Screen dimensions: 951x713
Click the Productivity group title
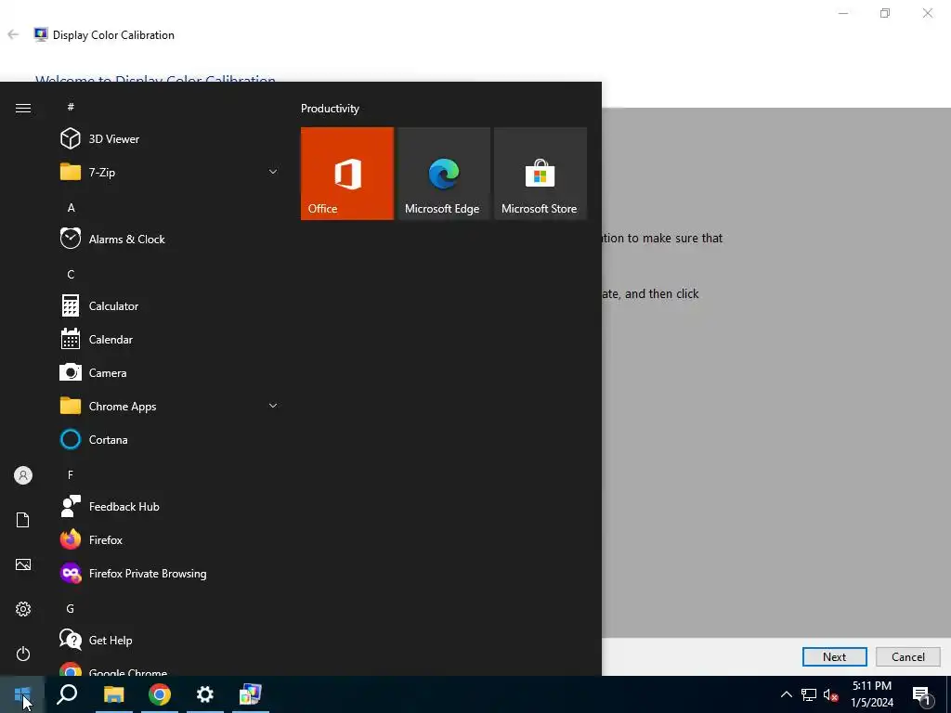tap(330, 109)
